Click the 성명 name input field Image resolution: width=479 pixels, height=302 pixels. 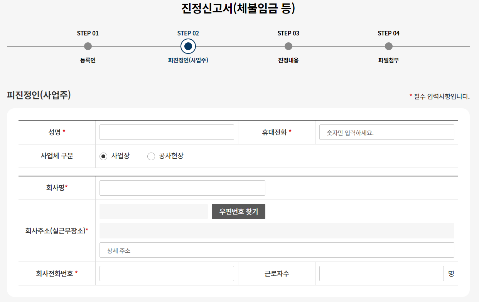tap(167, 132)
